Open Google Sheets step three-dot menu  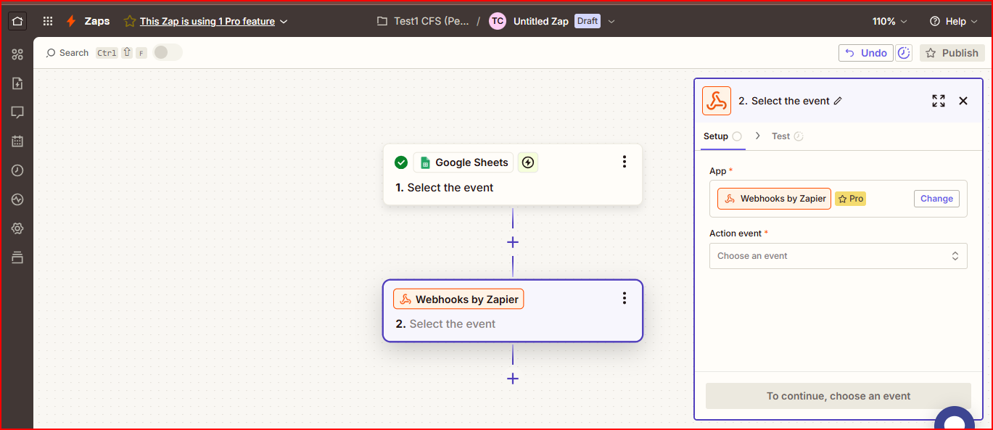pos(625,162)
